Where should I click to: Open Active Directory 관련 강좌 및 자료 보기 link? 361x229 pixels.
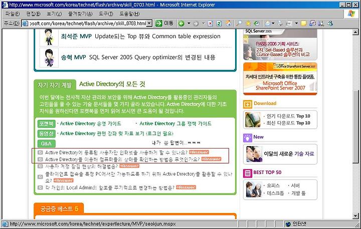click(x=116, y=133)
